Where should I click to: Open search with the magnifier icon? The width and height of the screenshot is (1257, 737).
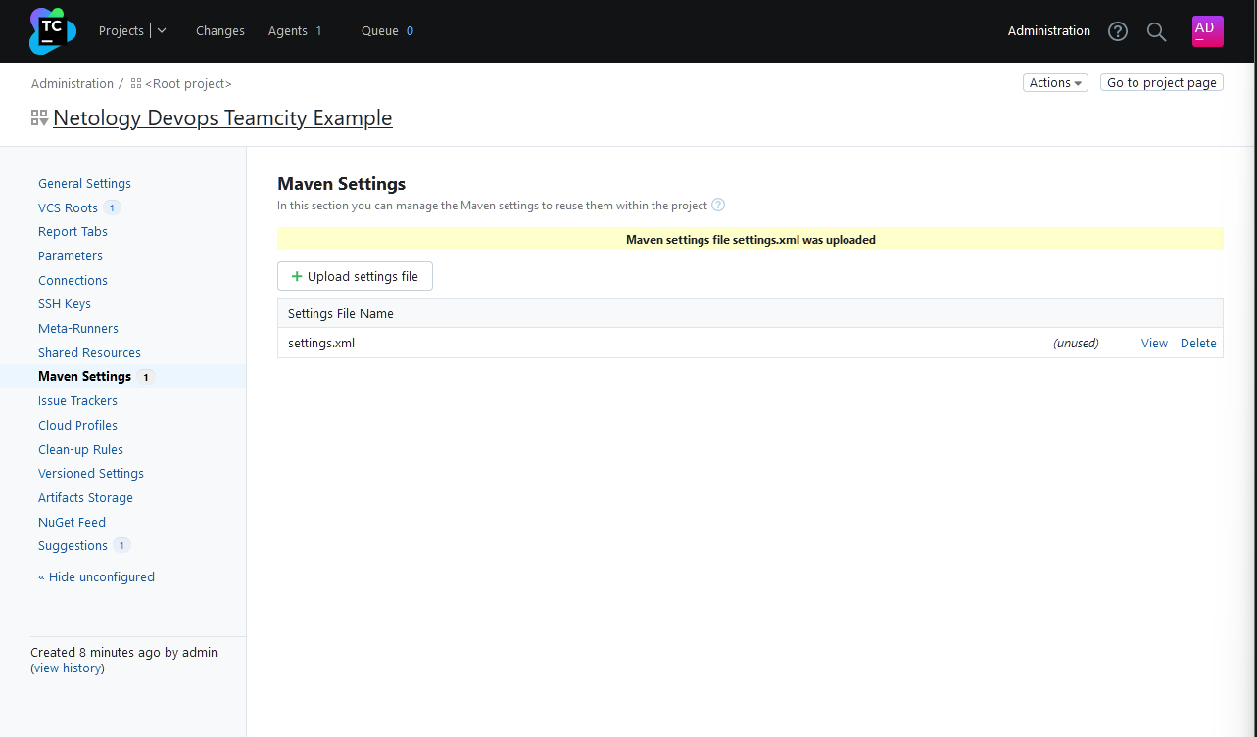coord(1156,31)
